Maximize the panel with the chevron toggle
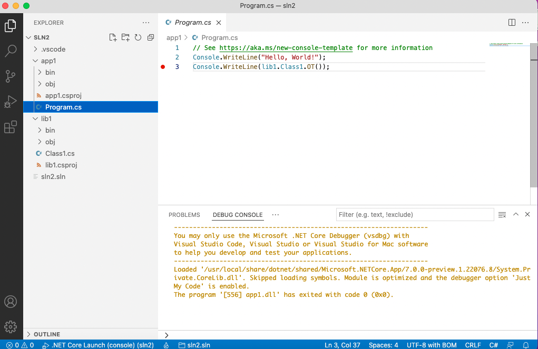Image resolution: width=538 pixels, height=349 pixels. (515, 214)
